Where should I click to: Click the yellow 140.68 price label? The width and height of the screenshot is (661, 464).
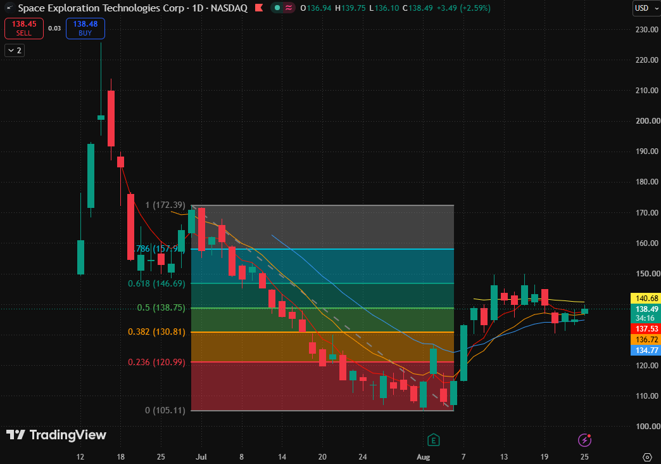(x=645, y=299)
